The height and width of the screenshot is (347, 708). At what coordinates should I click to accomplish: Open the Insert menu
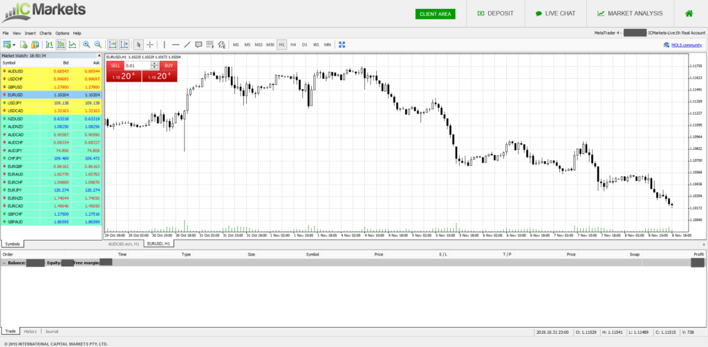pyautogui.click(x=30, y=33)
